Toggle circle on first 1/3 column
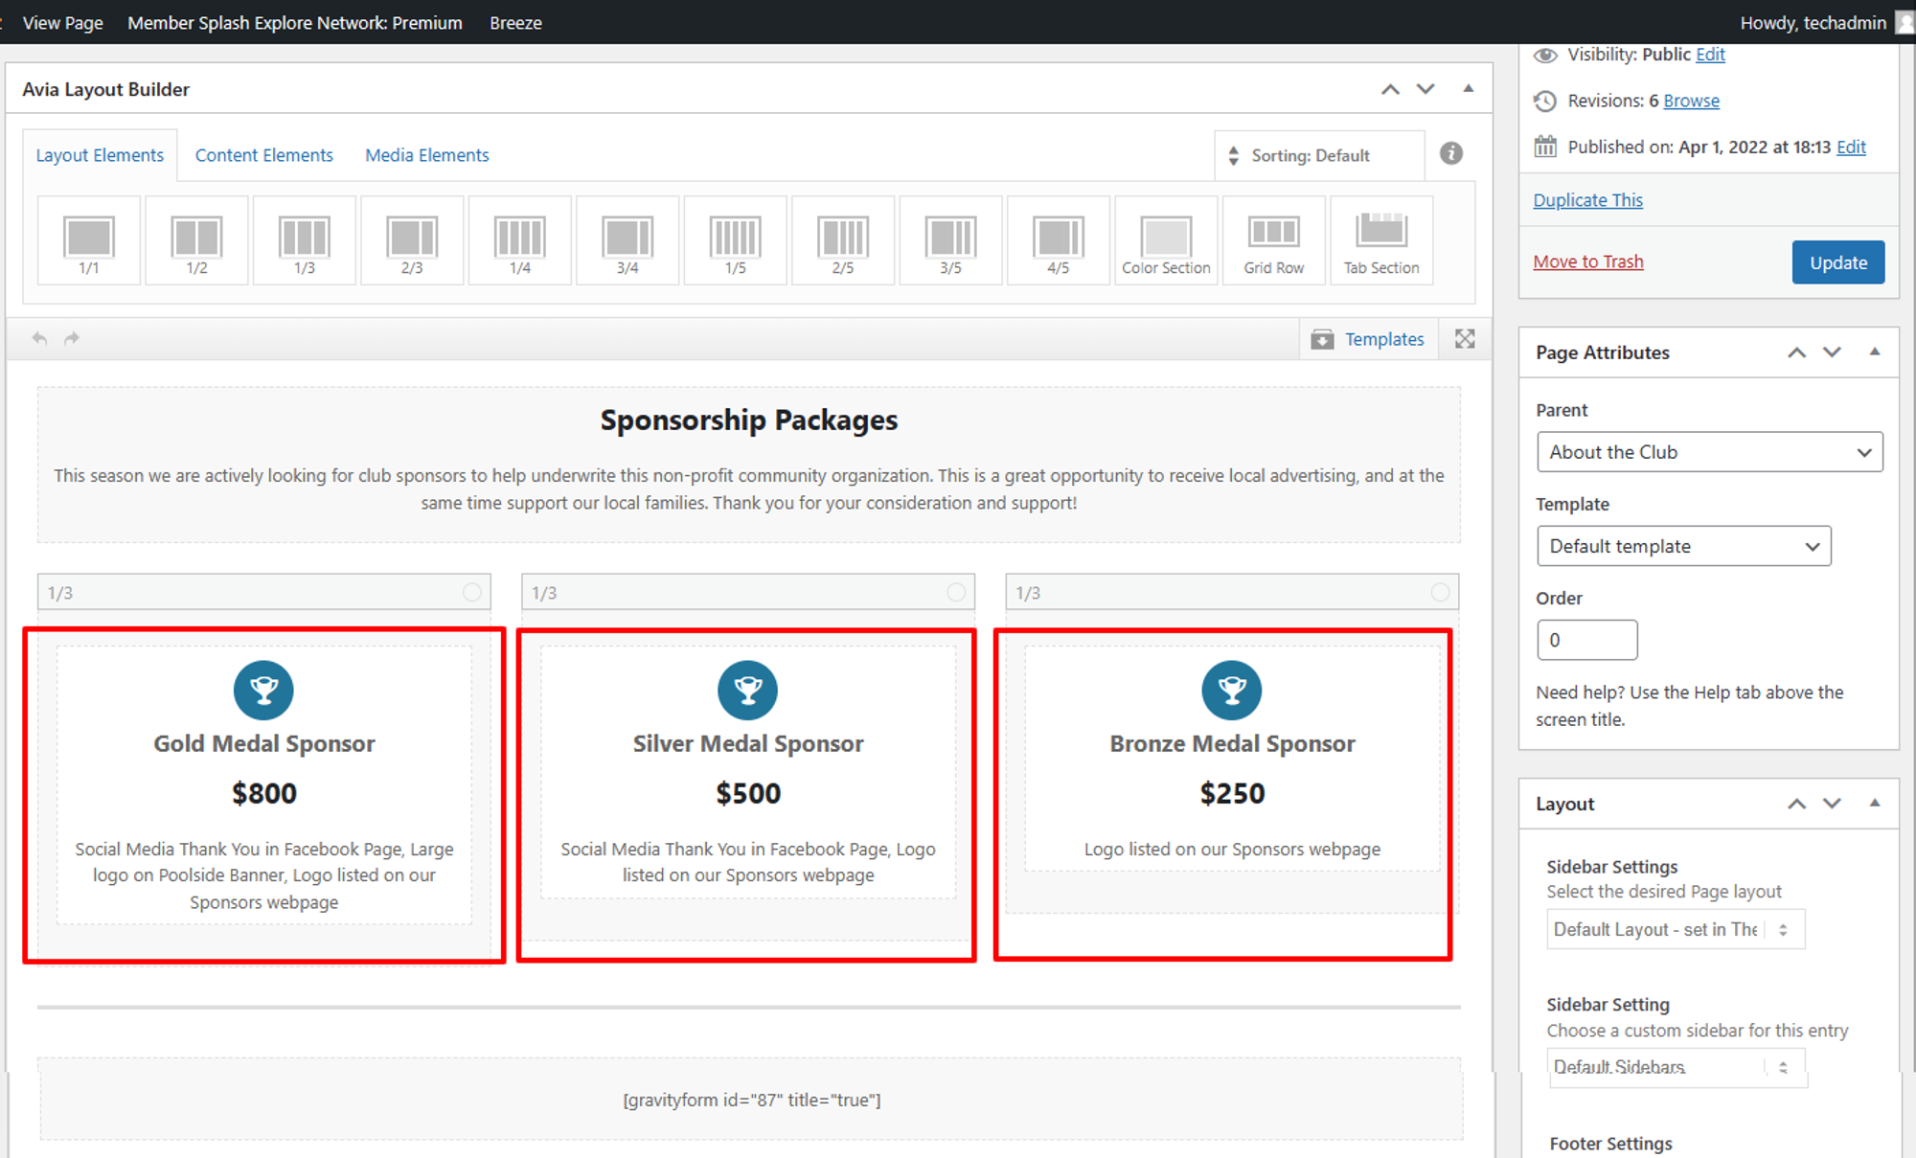Viewport: 1916px width, 1158px height. click(472, 592)
